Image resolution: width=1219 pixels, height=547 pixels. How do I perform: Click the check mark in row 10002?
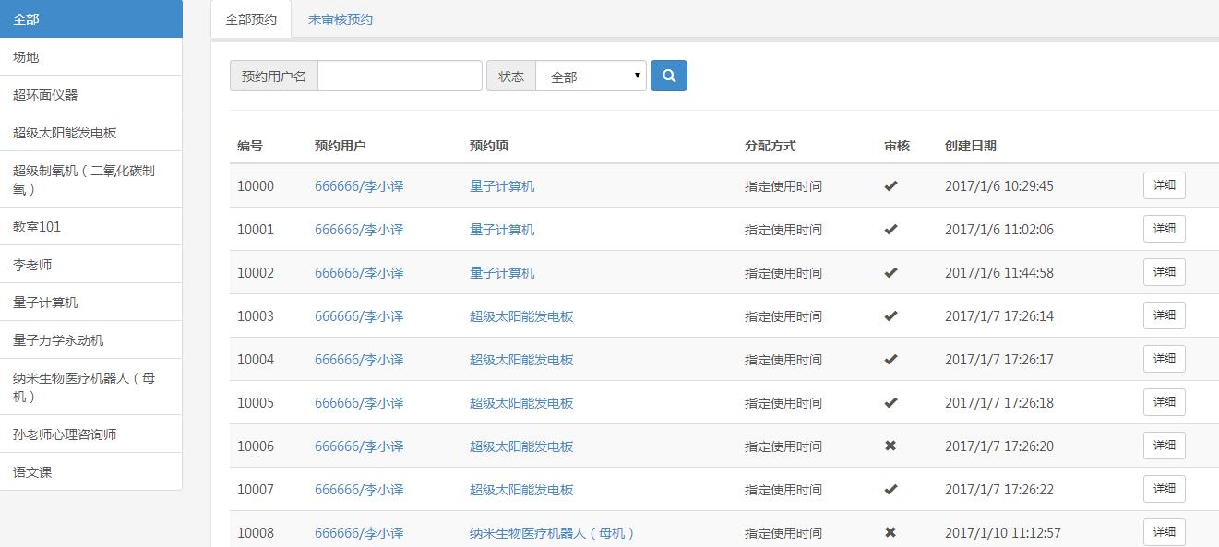(890, 272)
